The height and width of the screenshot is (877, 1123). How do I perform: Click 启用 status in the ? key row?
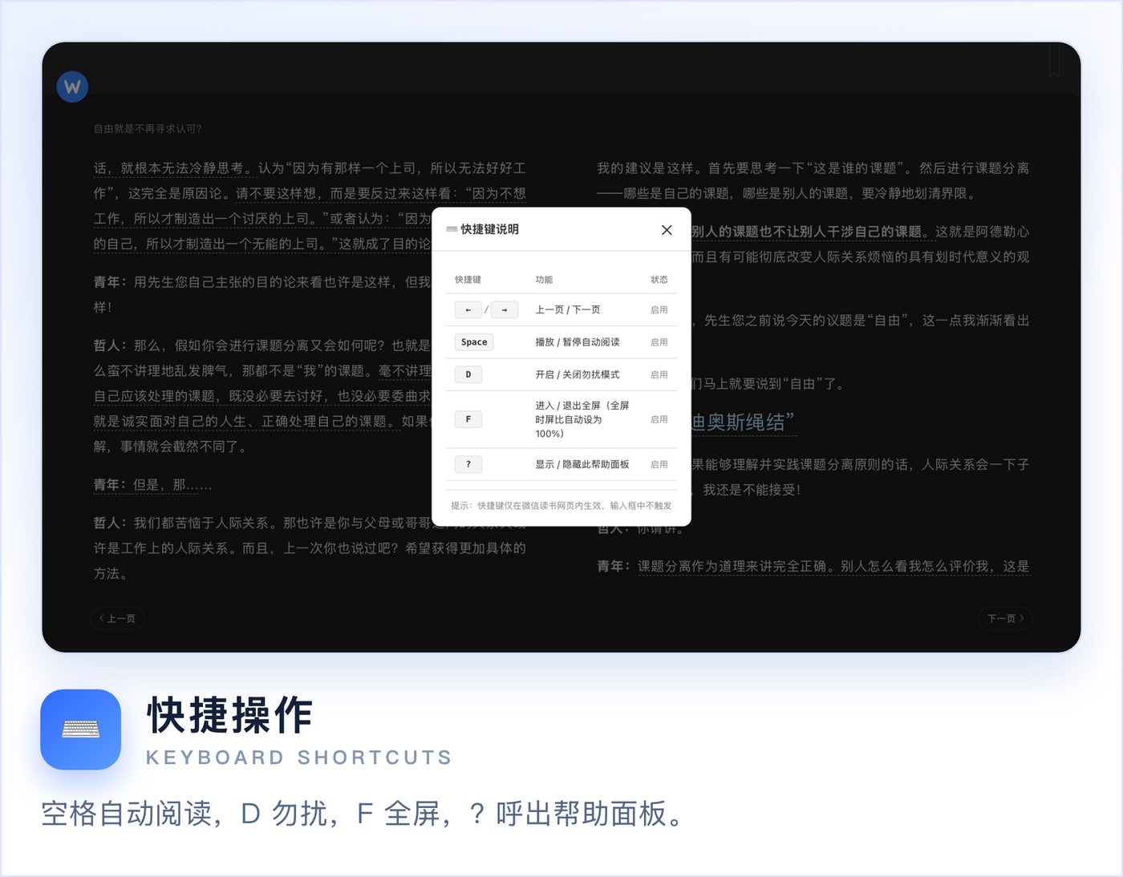pos(659,464)
